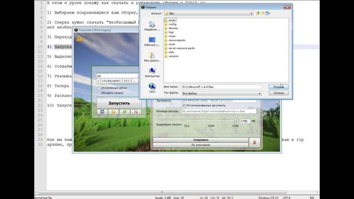Expand the Каталог folder dropdown
The width and height of the screenshot is (354, 199).
(251, 13)
